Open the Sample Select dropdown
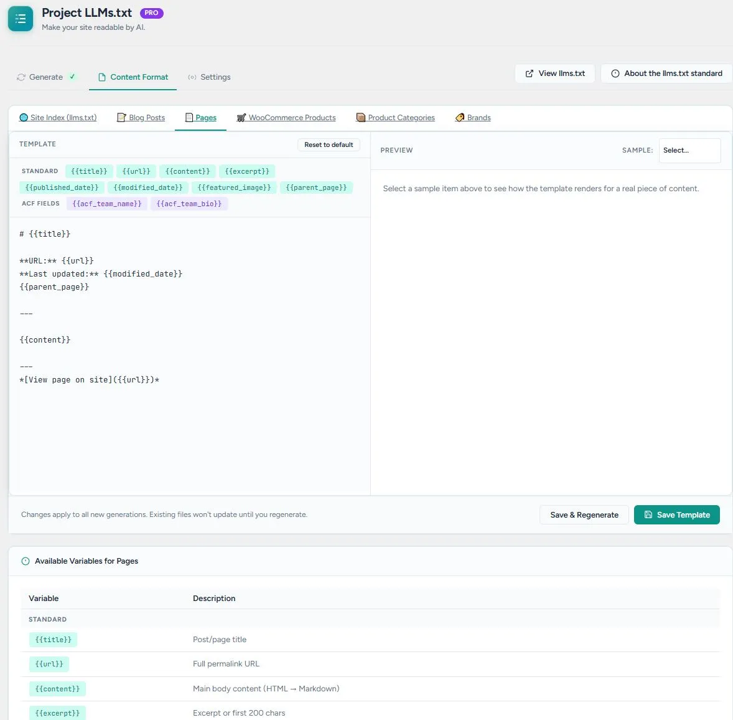The height and width of the screenshot is (720, 733). tap(689, 150)
